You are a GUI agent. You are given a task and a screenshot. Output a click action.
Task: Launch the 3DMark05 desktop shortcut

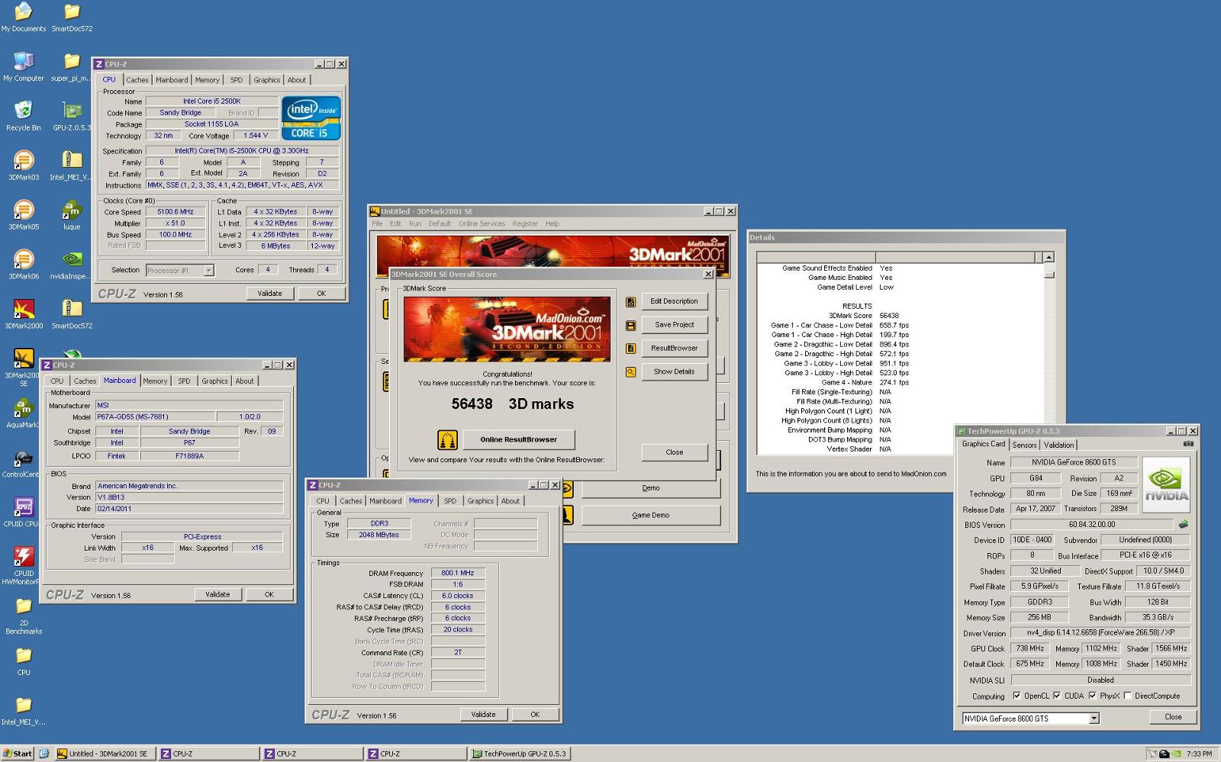pyautogui.click(x=24, y=215)
